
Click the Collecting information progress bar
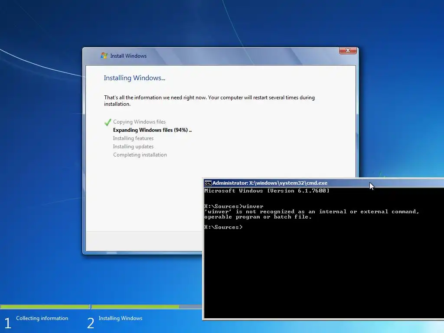45,307
